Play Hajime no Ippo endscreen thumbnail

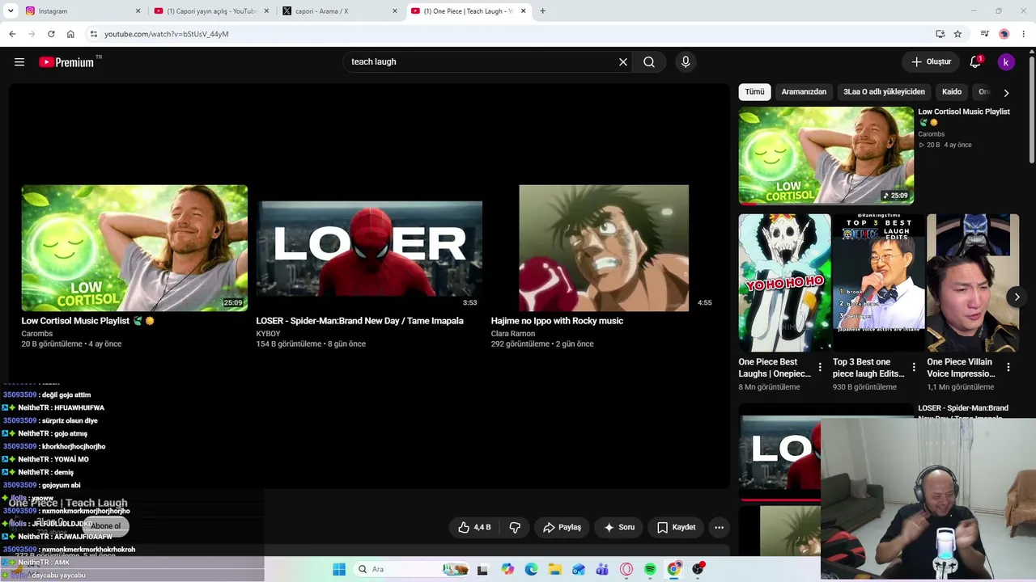(604, 248)
